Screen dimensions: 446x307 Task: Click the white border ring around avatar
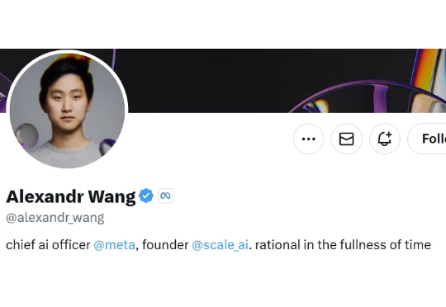tap(67, 51)
